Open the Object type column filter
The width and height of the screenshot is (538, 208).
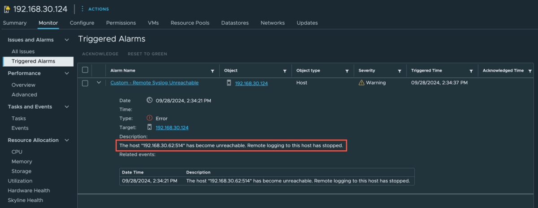point(347,71)
